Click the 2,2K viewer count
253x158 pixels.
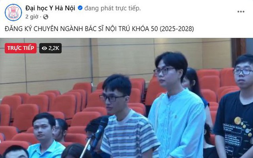pos(54,48)
